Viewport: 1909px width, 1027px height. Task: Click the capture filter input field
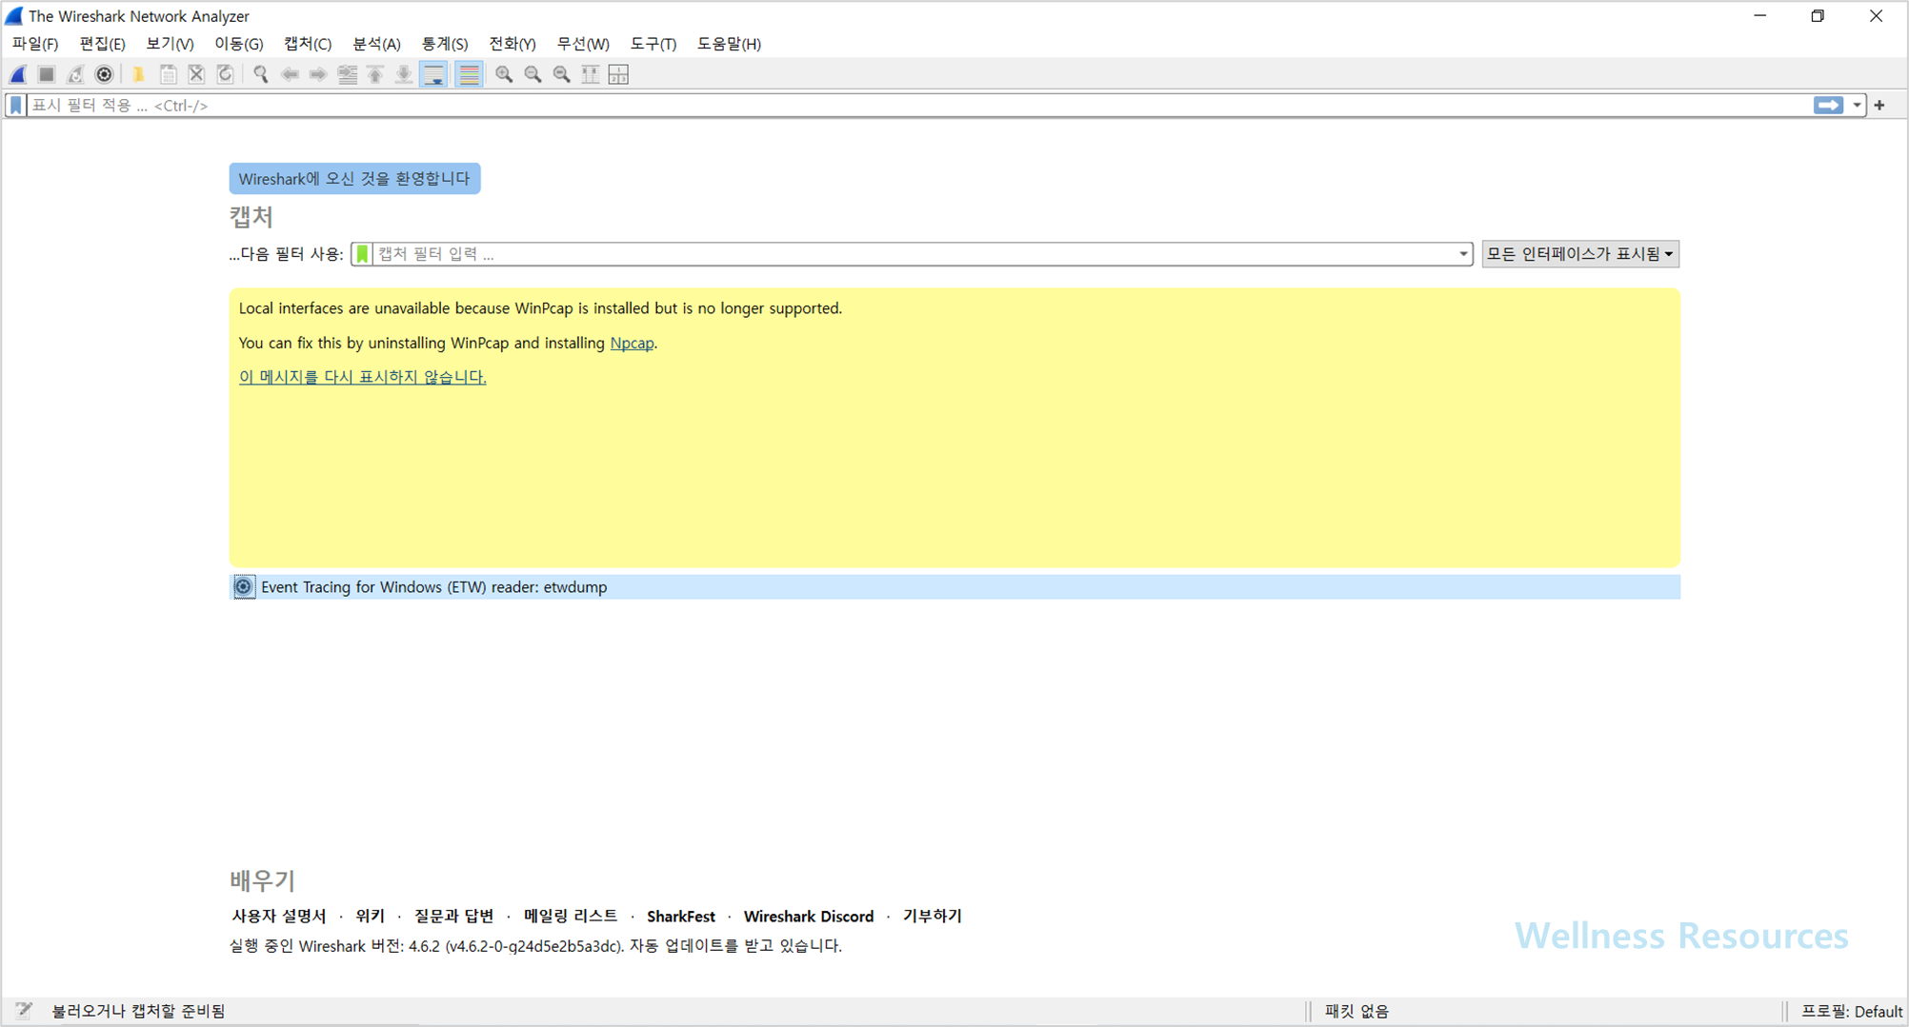[914, 254]
